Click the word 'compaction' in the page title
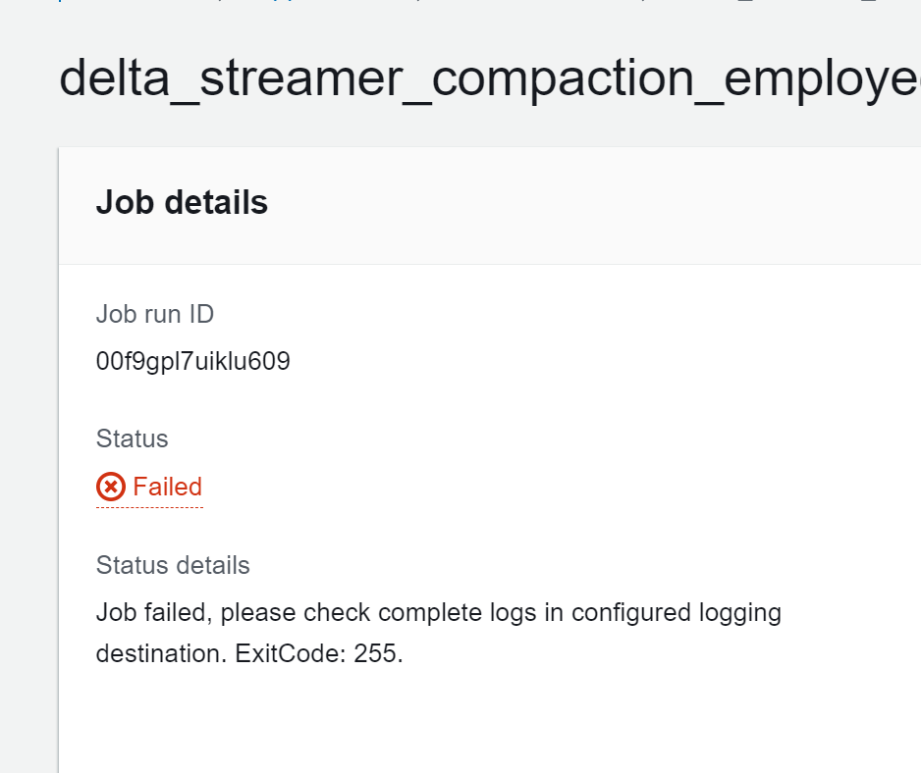The width and height of the screenshot is (921, 773). coord(564,80)
